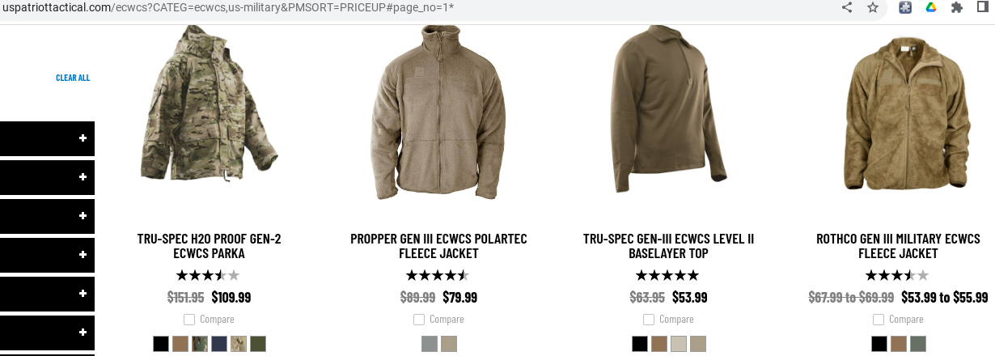Click star rating of Tru-Spec ECWCS Parka
The height and width of the screenshot is (356, 995).
208,275
